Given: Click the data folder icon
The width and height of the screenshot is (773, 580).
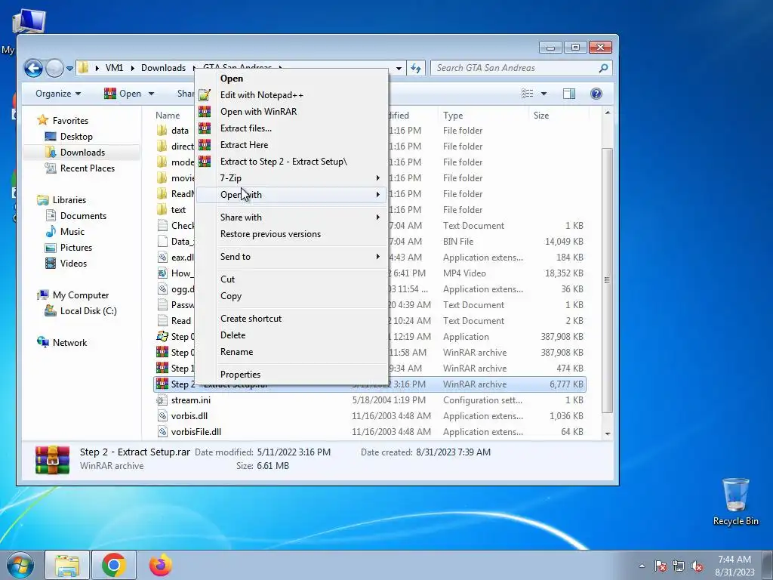Looking at the screenshot, I should (x=162, y=130).
